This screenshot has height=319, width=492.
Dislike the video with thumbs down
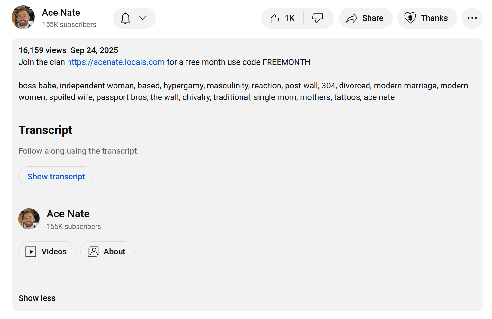317,18
